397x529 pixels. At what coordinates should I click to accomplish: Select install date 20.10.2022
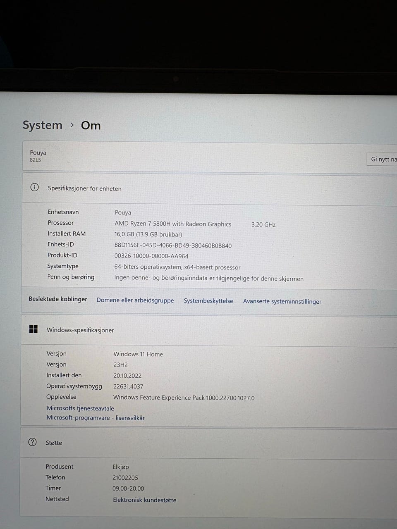127,376
